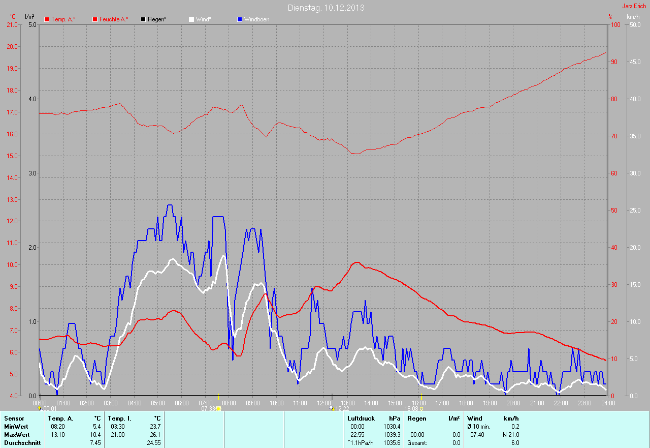Click the white Wind legend square

click(x=191, y=19)
